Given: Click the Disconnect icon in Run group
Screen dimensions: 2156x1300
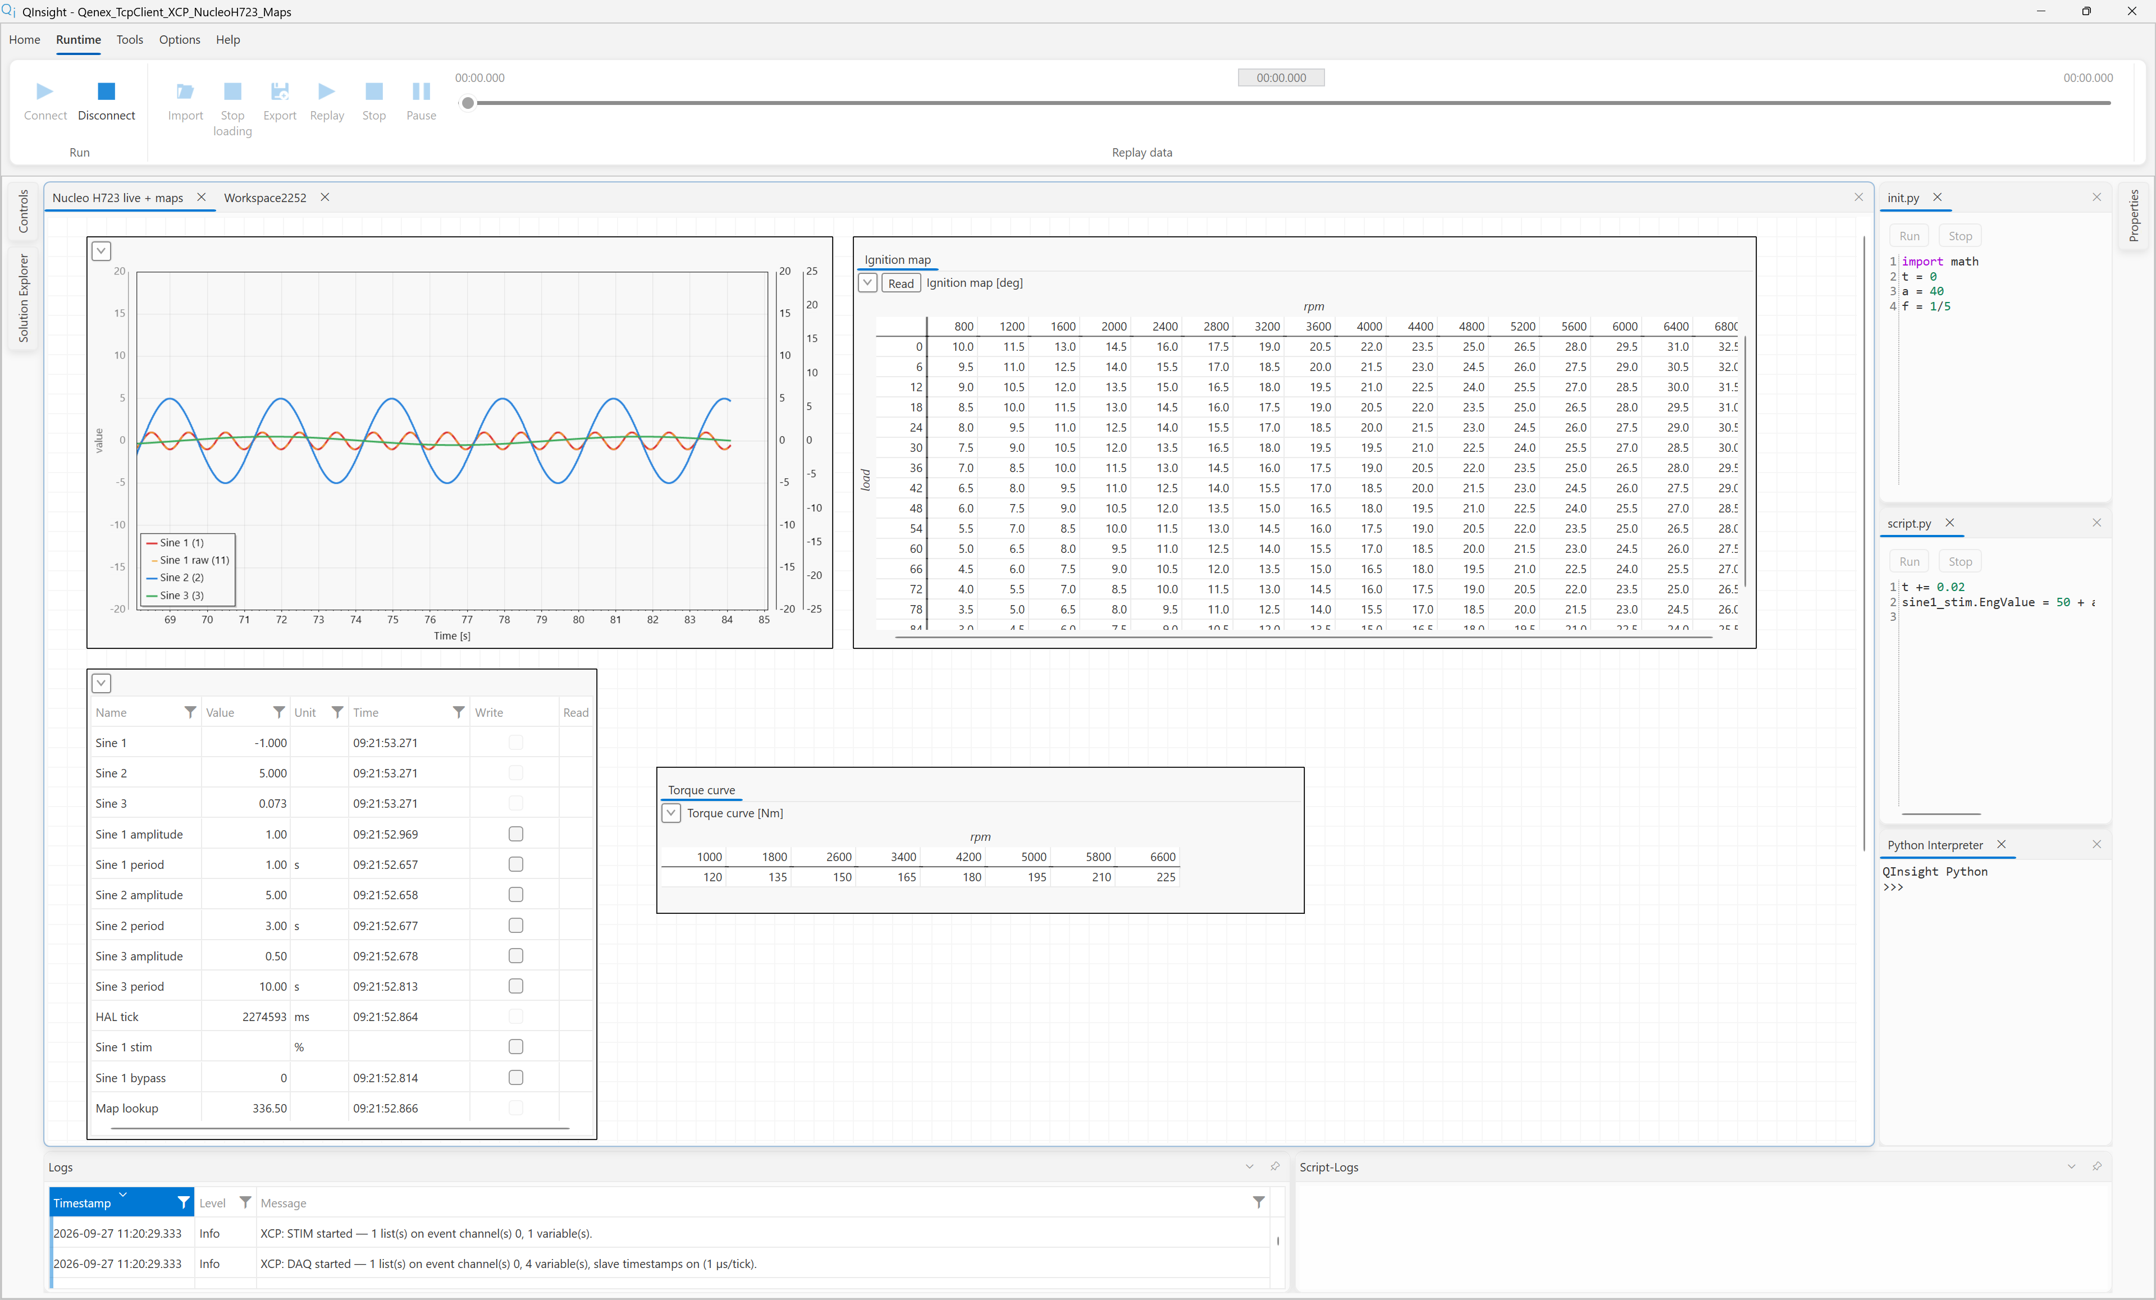Looking at the screenshot, I should coord(106,91).
